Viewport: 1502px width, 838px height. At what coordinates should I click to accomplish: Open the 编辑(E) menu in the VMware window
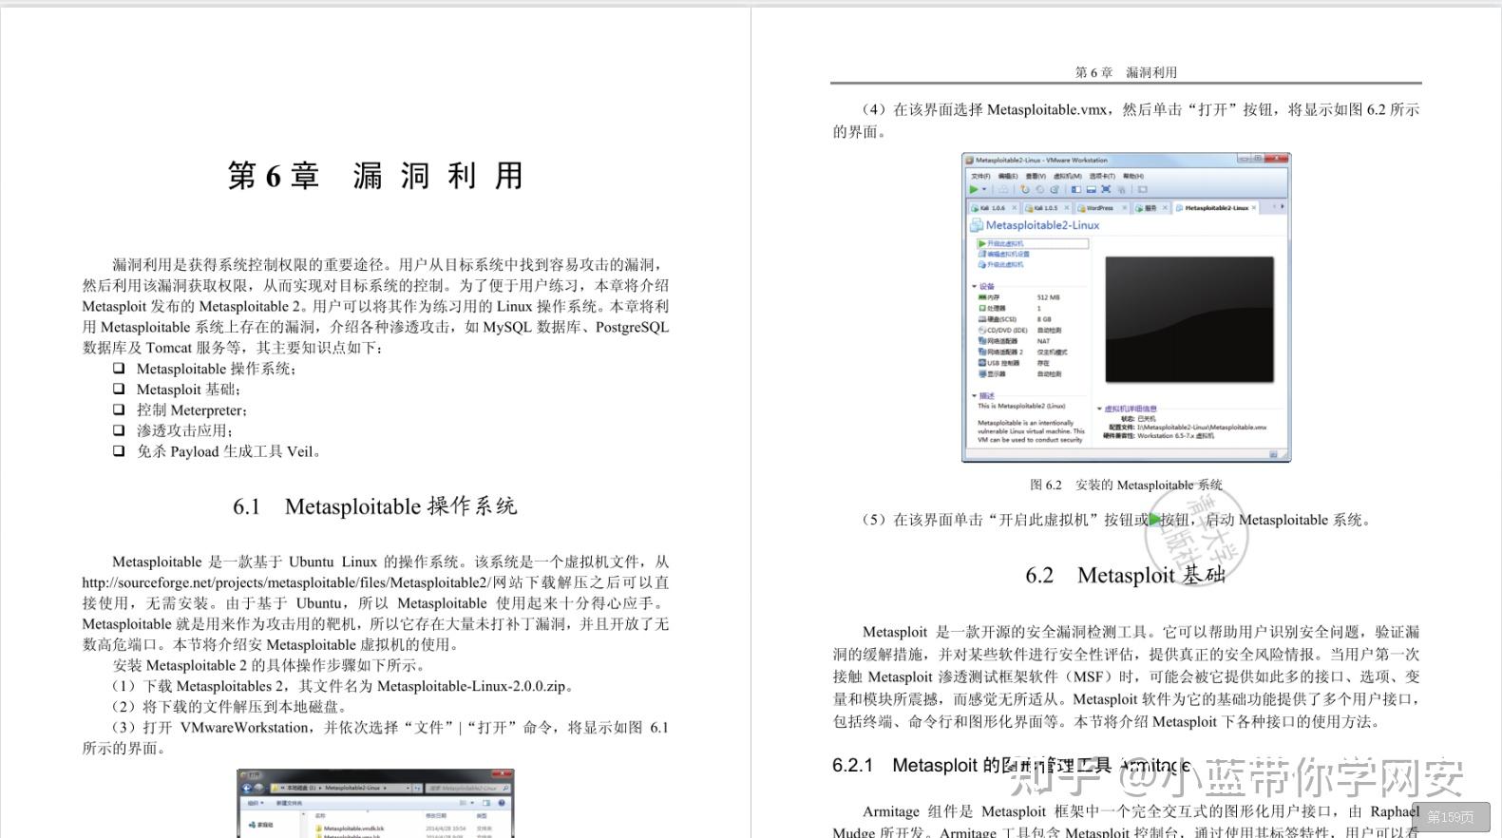[x=1008, y=176]
